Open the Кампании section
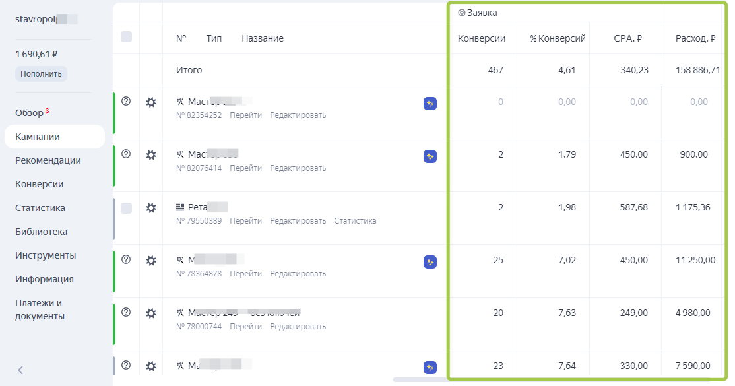 (54, 137)
